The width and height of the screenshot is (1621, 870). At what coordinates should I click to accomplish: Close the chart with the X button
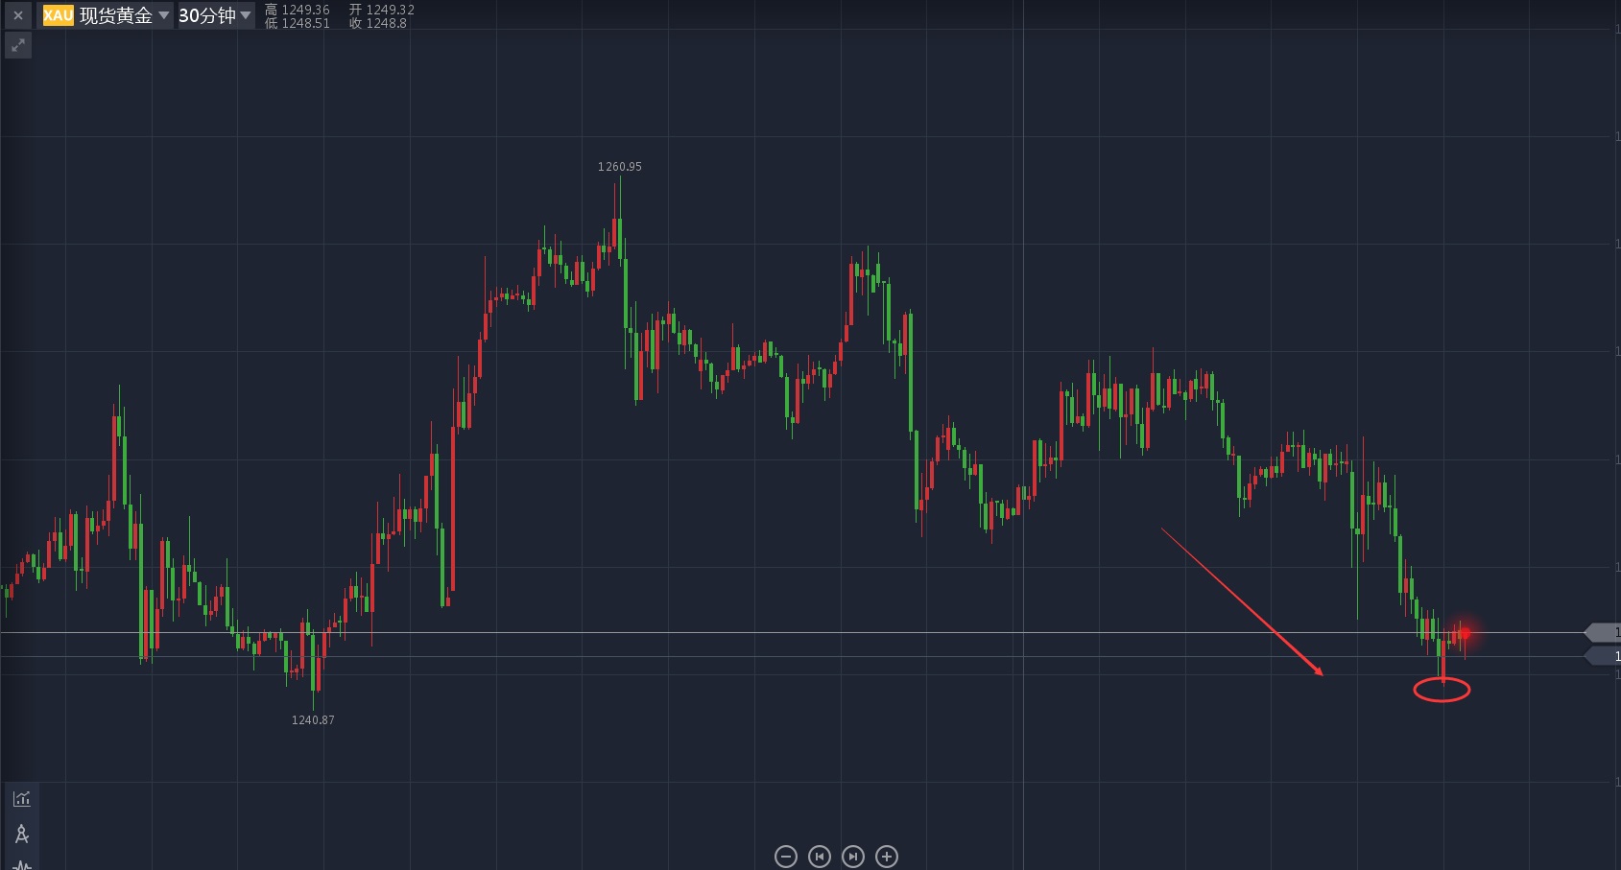point(17,15)
